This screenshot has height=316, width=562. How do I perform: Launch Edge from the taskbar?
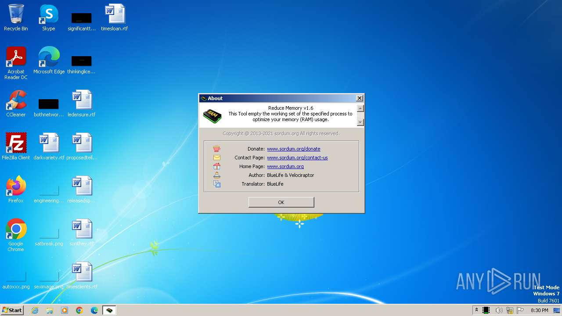[x=94, y=310]
